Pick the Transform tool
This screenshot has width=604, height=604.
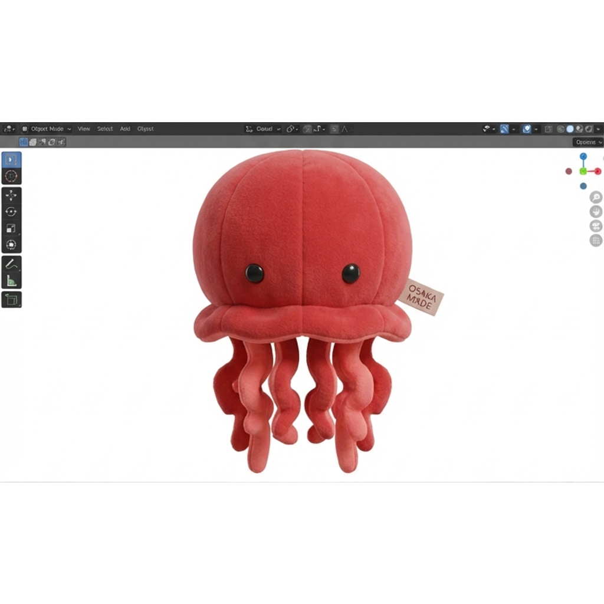click(x=11, y=245)
